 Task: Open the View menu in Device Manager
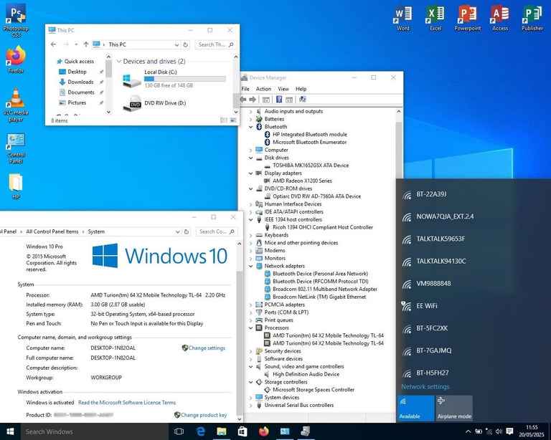[283, 89]
